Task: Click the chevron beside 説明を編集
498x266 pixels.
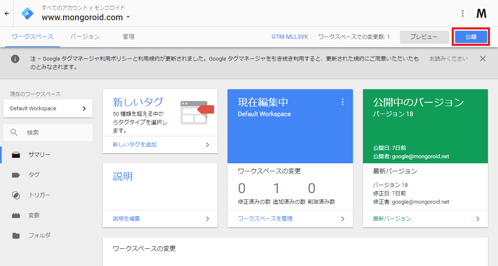Action: [x=207, y=218]
